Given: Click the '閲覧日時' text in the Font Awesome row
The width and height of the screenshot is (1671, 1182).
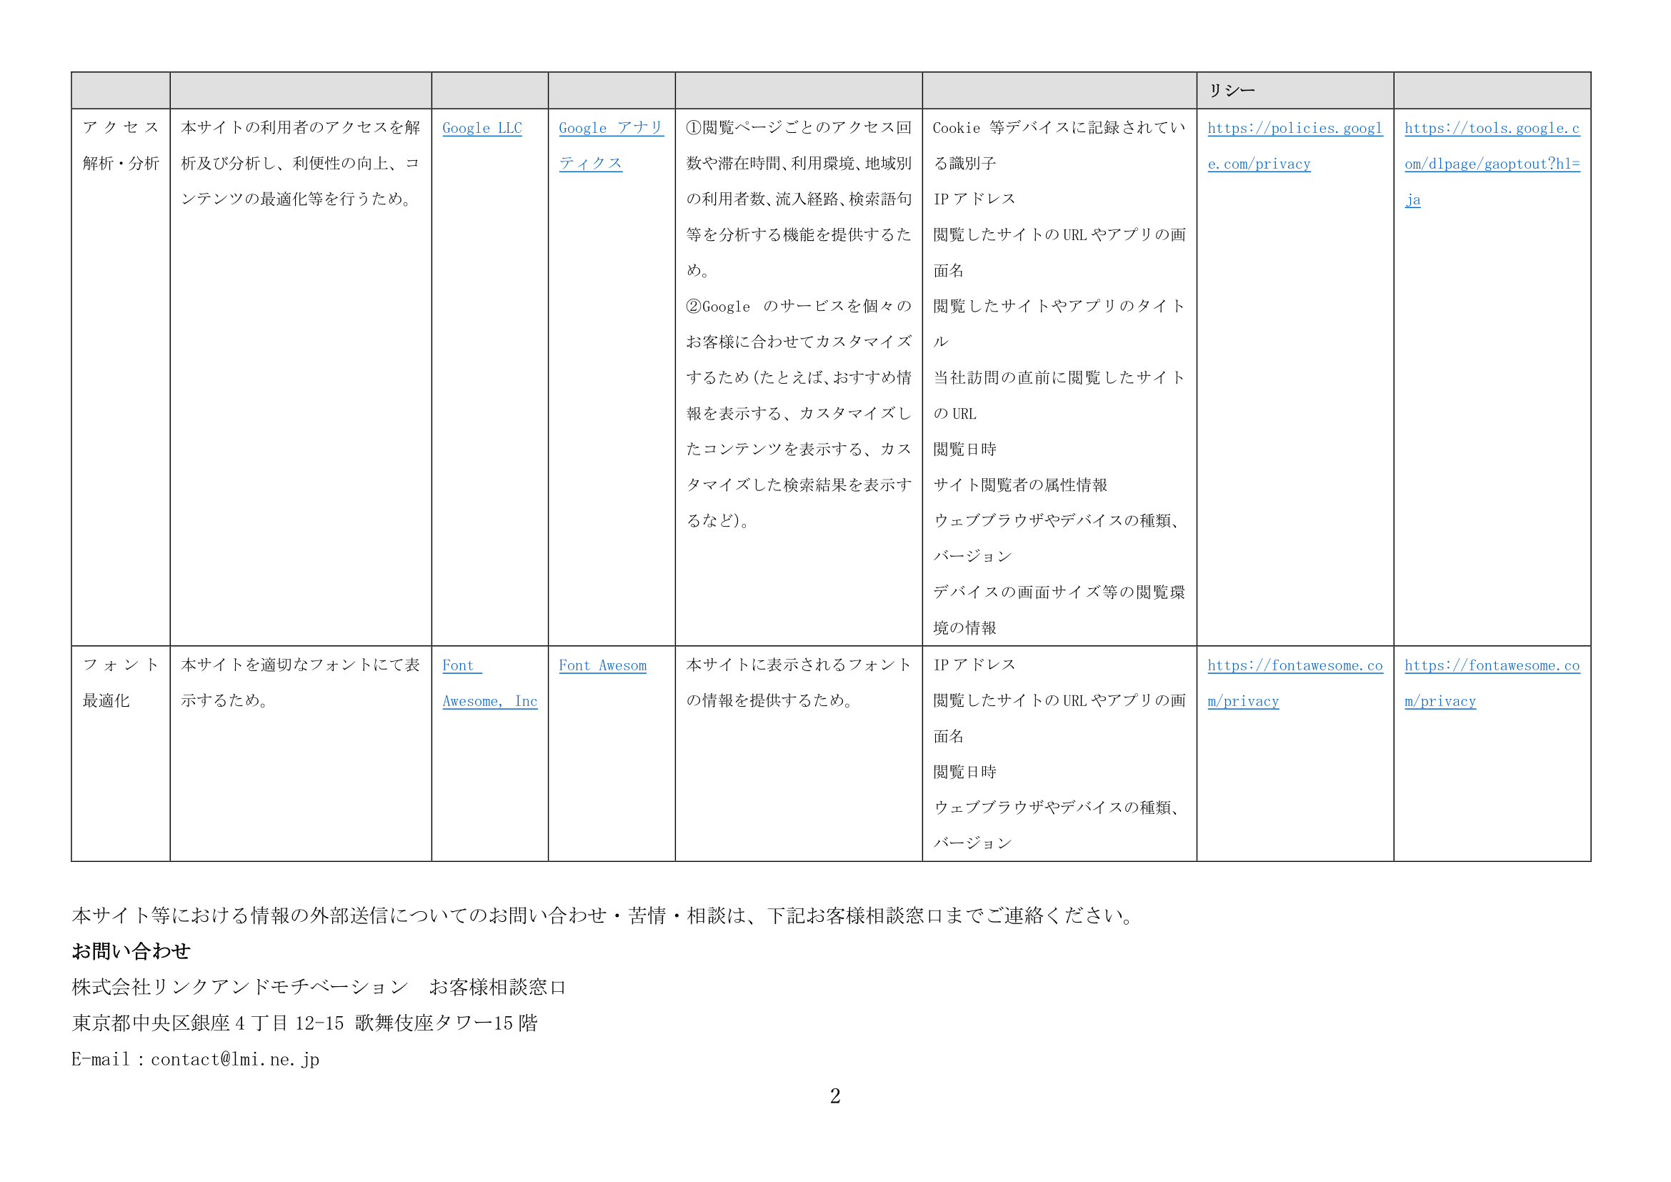Looking at the screenshot, I should pyautogui.click(x=964, y=773).
